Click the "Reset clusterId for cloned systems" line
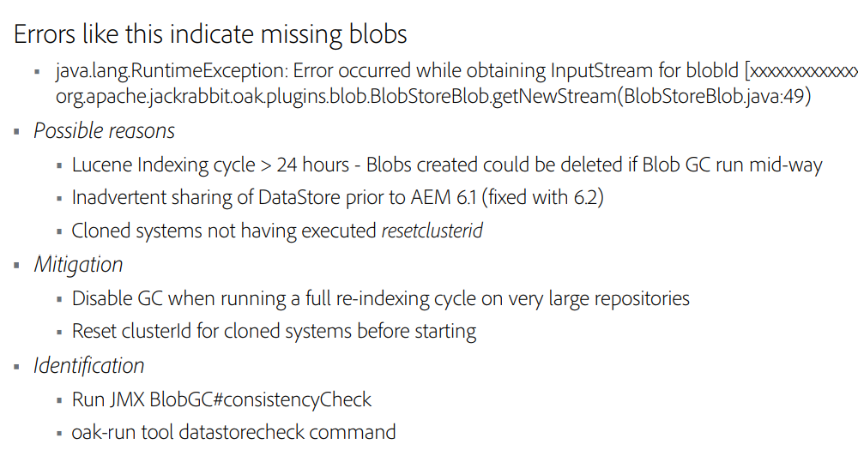 [275, 332]
